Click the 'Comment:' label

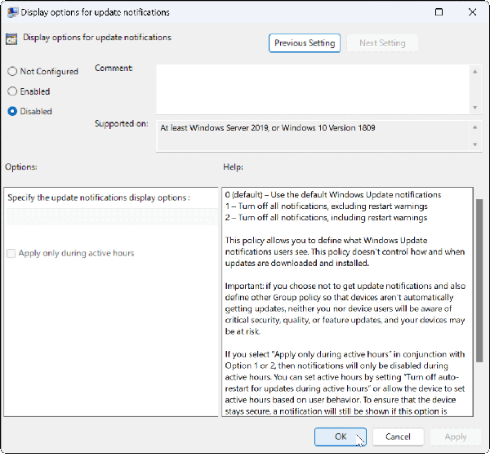click(114, 68)
